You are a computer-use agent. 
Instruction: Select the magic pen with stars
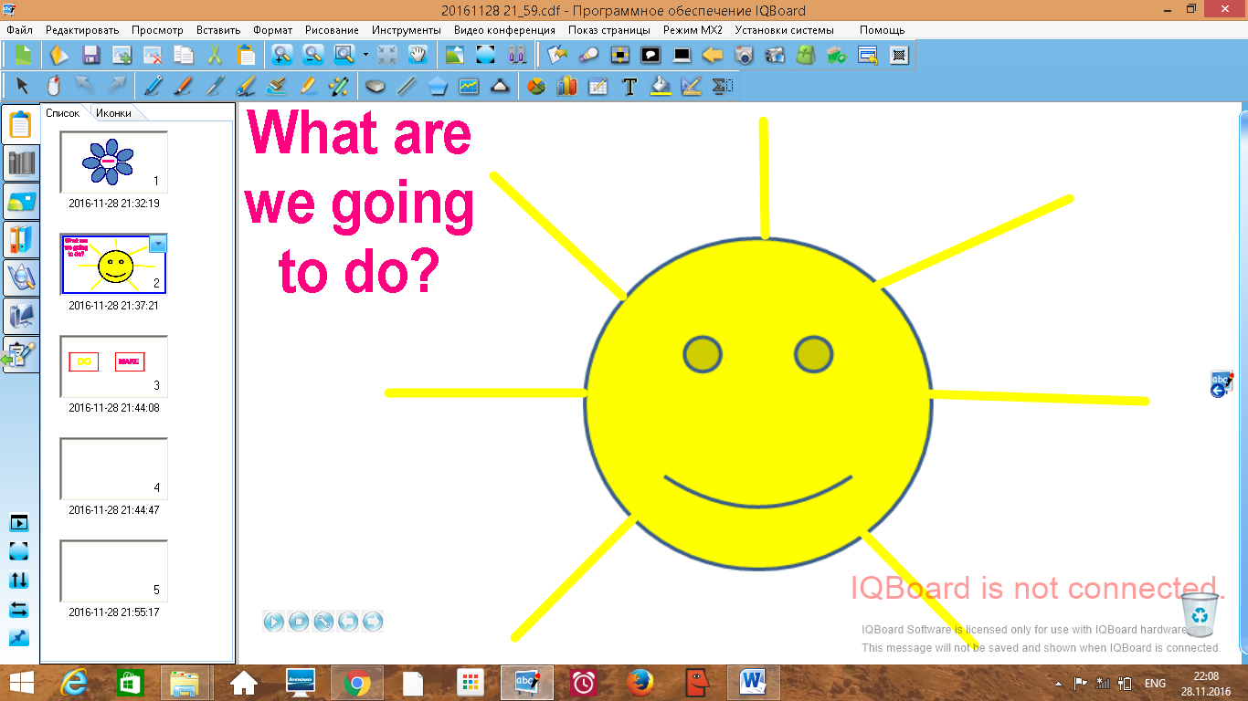pyautogui.click(x=339, y=87)
